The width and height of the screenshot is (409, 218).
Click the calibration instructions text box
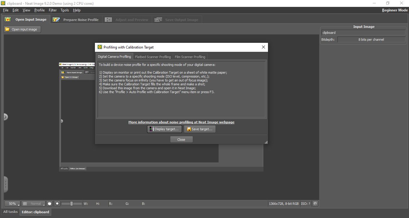pyautogui.click(x=181, y=89)
